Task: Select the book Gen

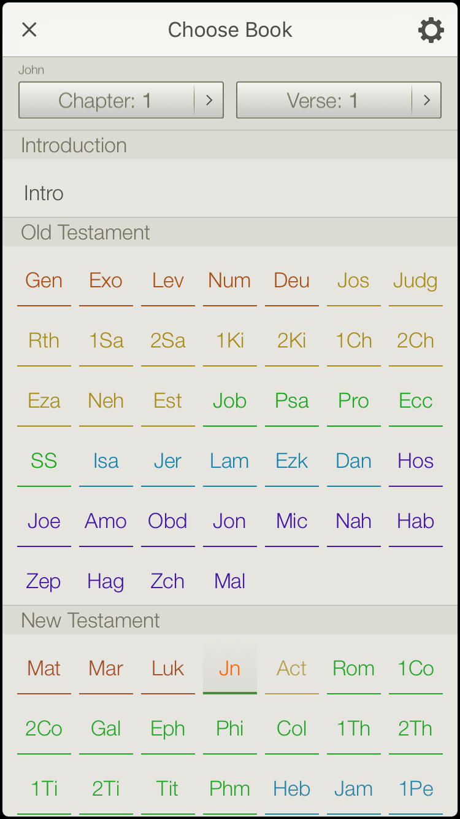Action: pyautogui.click(x=44, y=281)
